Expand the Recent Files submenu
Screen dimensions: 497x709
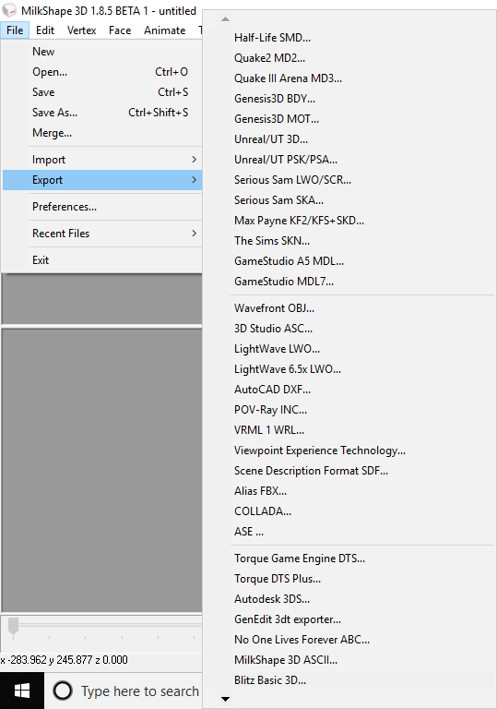pyautogui.click(x=101, y=234)
